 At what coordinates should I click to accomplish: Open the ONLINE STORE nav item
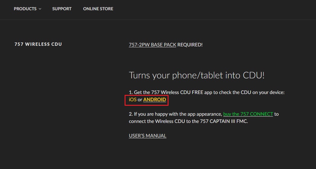pos(98,9)
